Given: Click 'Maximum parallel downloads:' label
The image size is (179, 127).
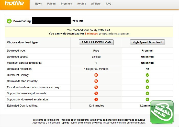Looking at the screenshot, I should pos(25,63).
